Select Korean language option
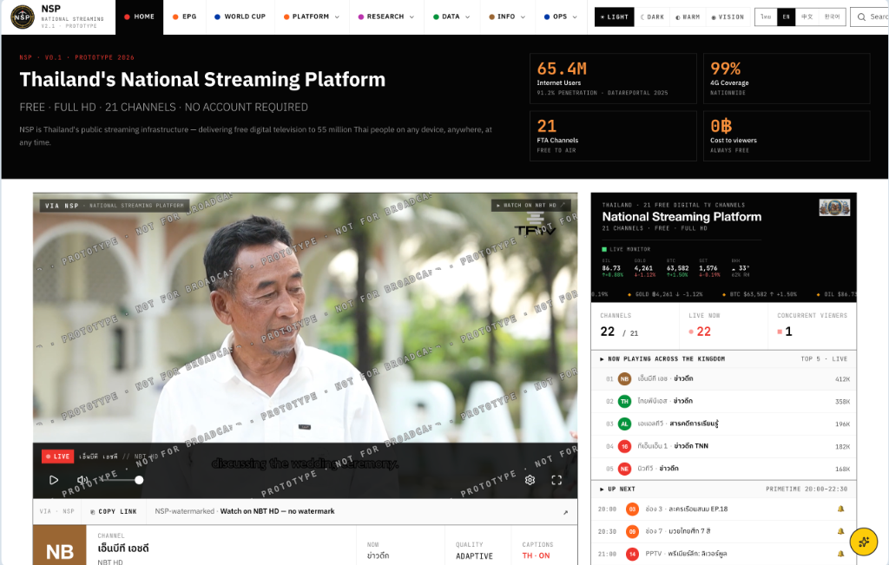 tap(832, 17)
